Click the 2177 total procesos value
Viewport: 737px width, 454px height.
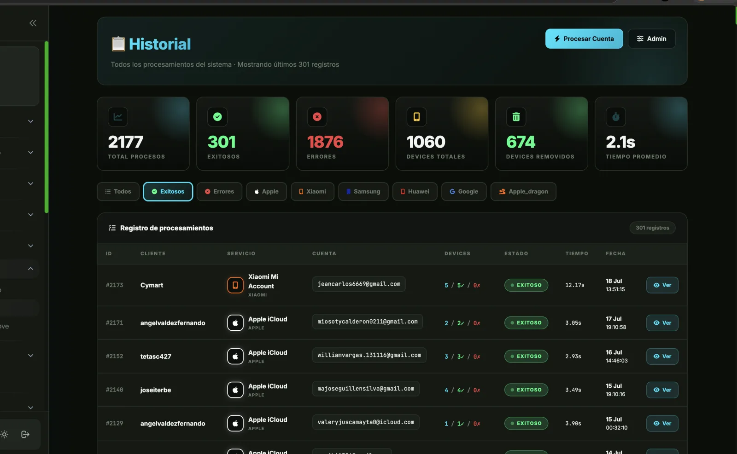pyautogui.click(x=126, y=142)
